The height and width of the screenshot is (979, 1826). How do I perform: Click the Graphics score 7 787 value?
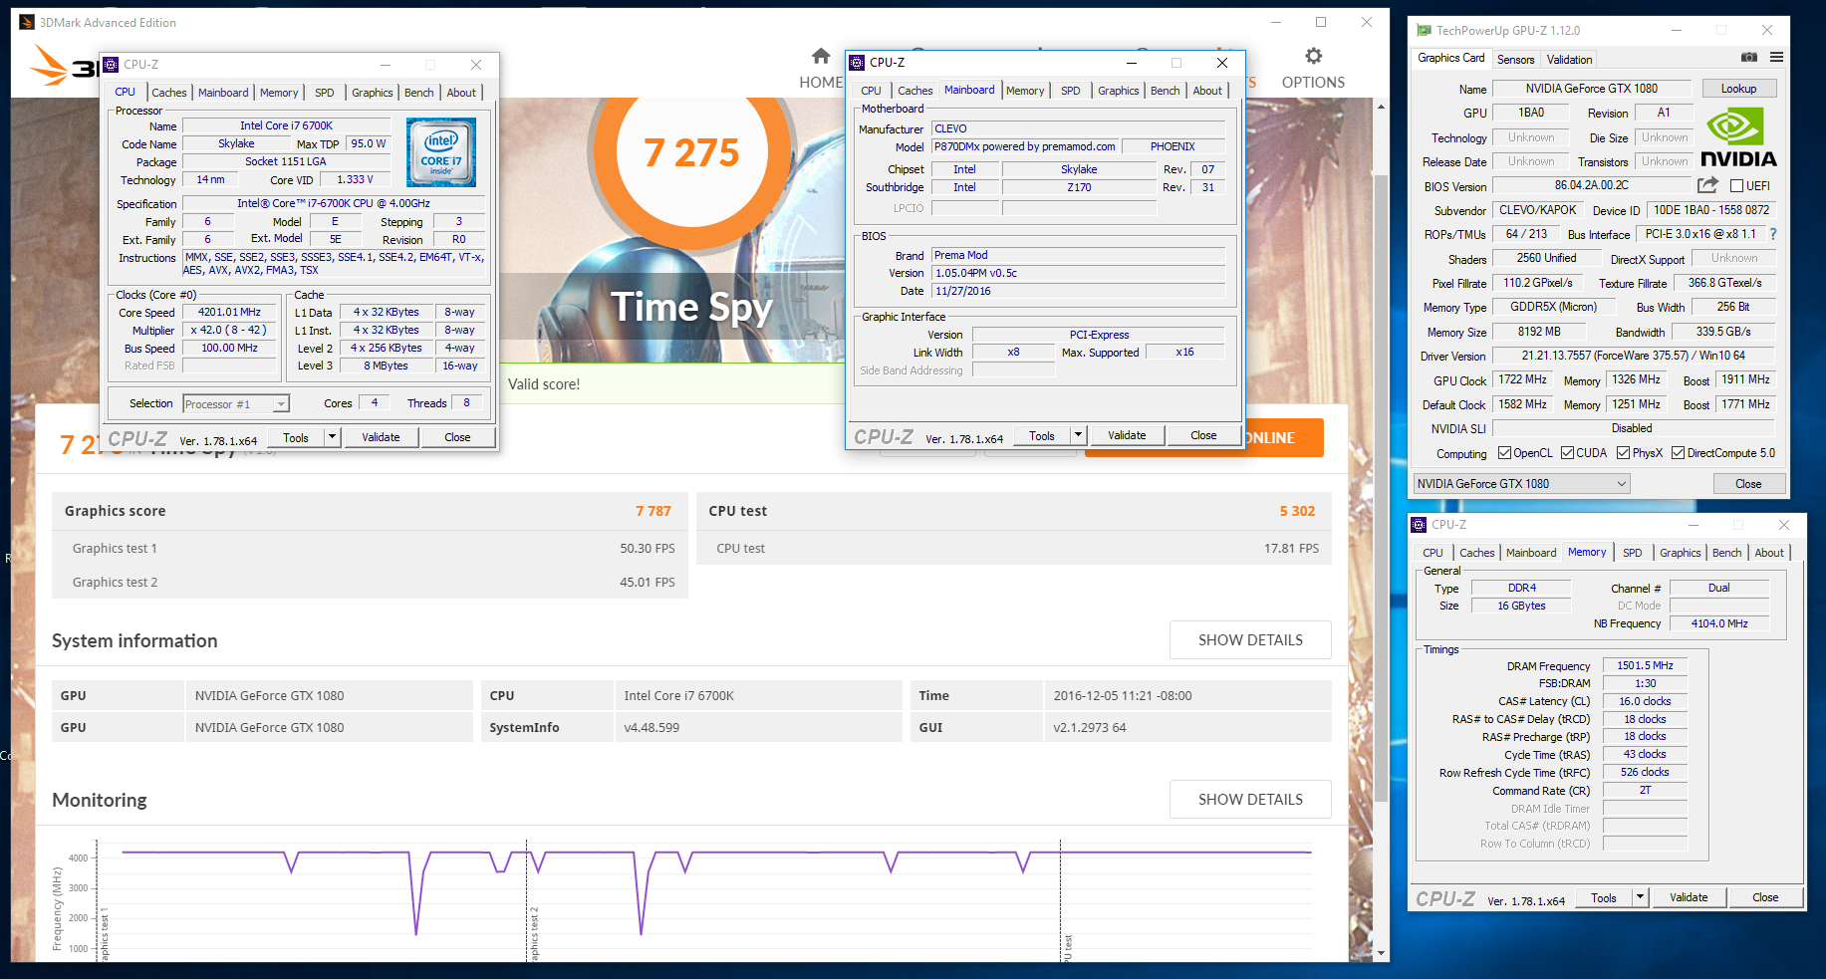(x=653, y=511)
